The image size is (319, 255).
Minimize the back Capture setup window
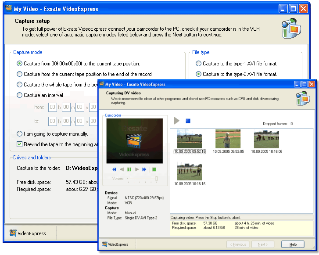pos(283,9)
